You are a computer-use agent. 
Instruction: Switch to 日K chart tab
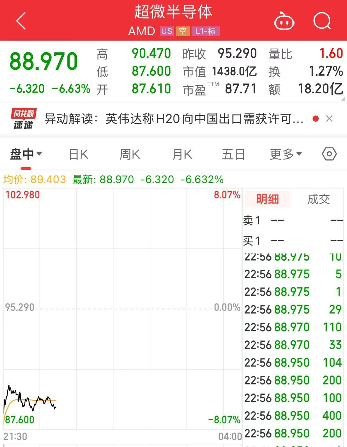79,154
